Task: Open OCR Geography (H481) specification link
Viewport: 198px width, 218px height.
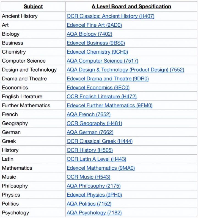Action: coord(94,123)
